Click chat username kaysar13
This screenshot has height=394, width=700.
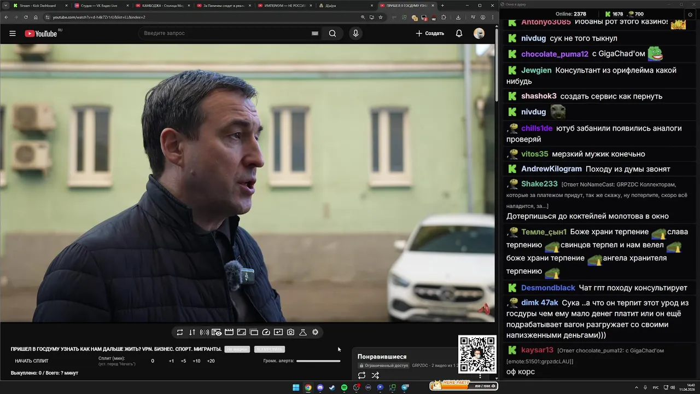coord(537,350)
